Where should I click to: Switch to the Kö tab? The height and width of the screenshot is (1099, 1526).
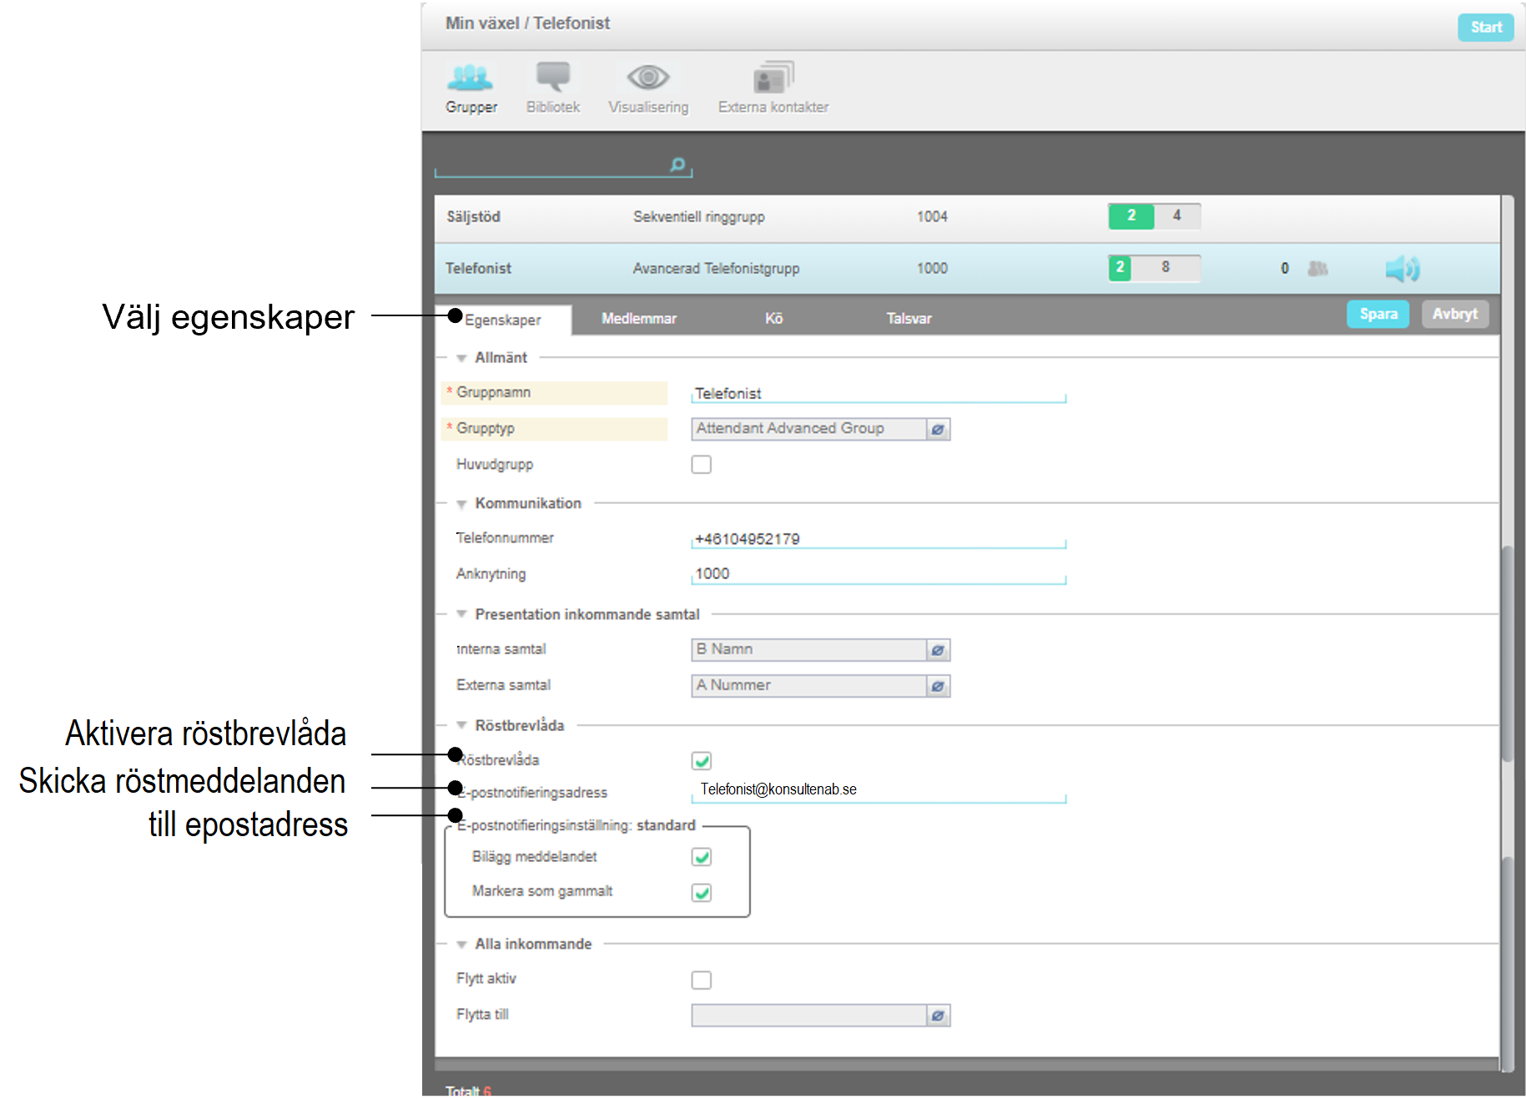[774, 319]
